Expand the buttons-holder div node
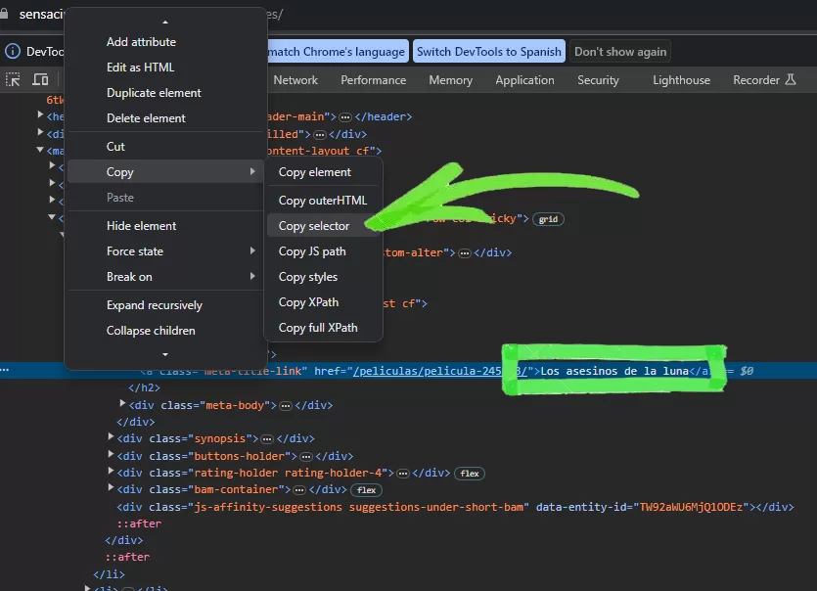817x591 pixels. click(111, 454)
